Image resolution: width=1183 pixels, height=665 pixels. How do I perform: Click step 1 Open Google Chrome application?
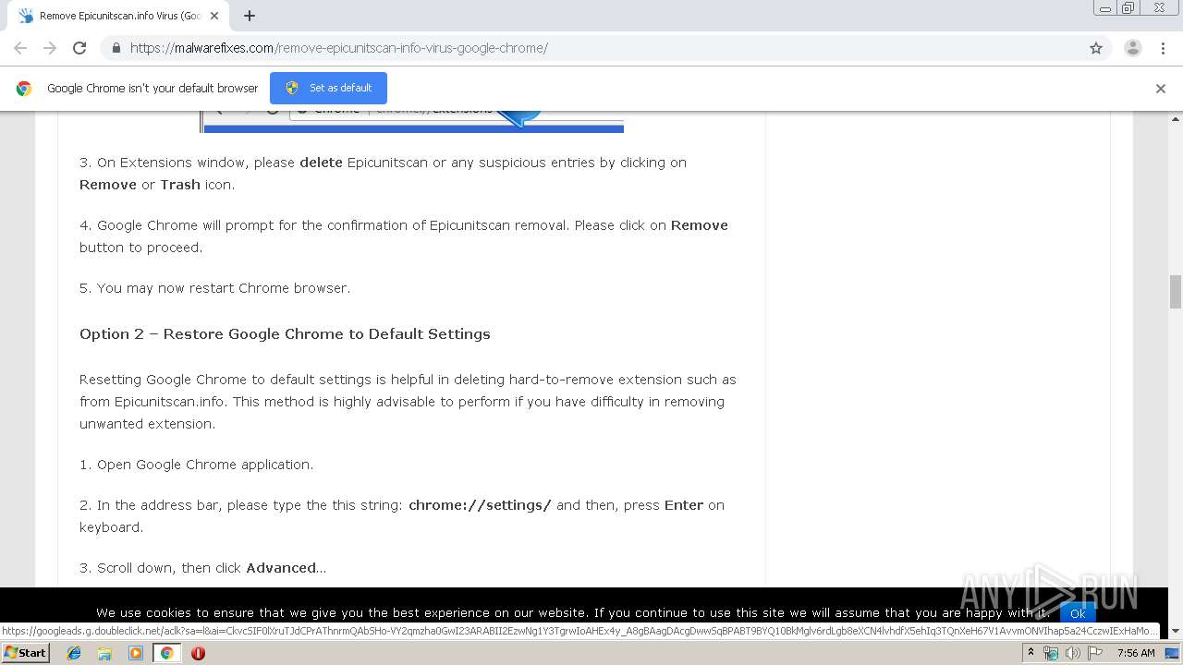[196, 465]
